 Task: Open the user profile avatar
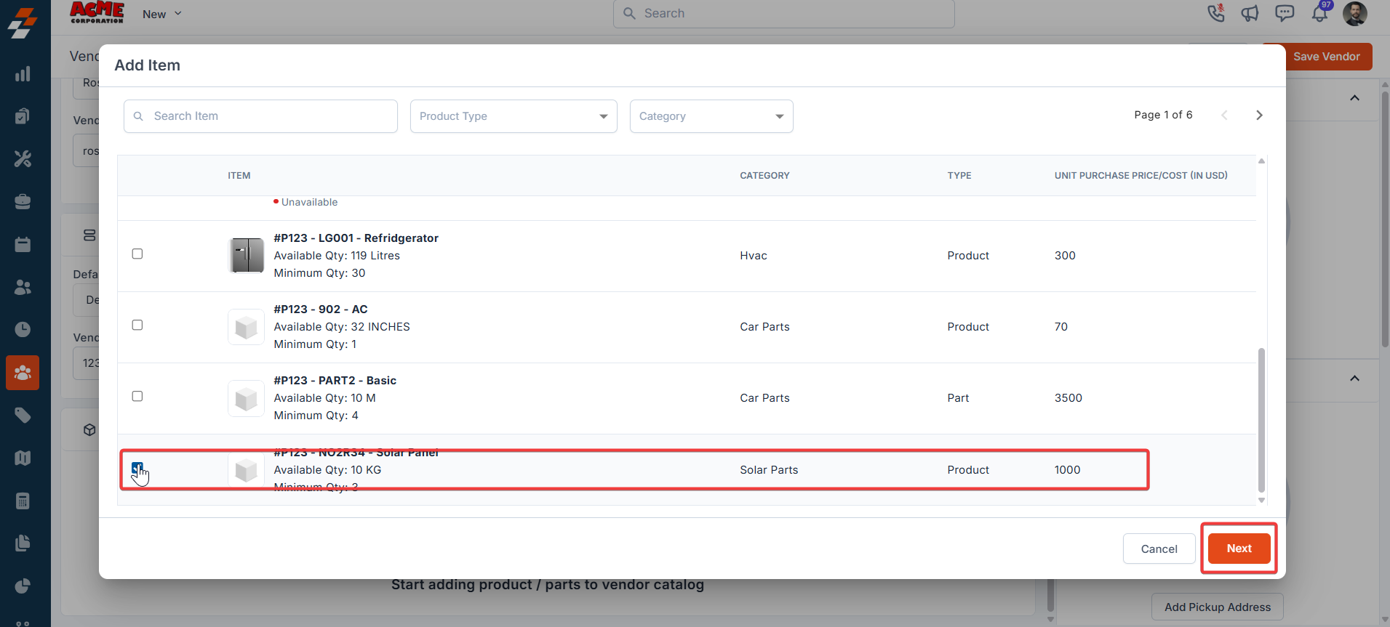click(1354, 13)
